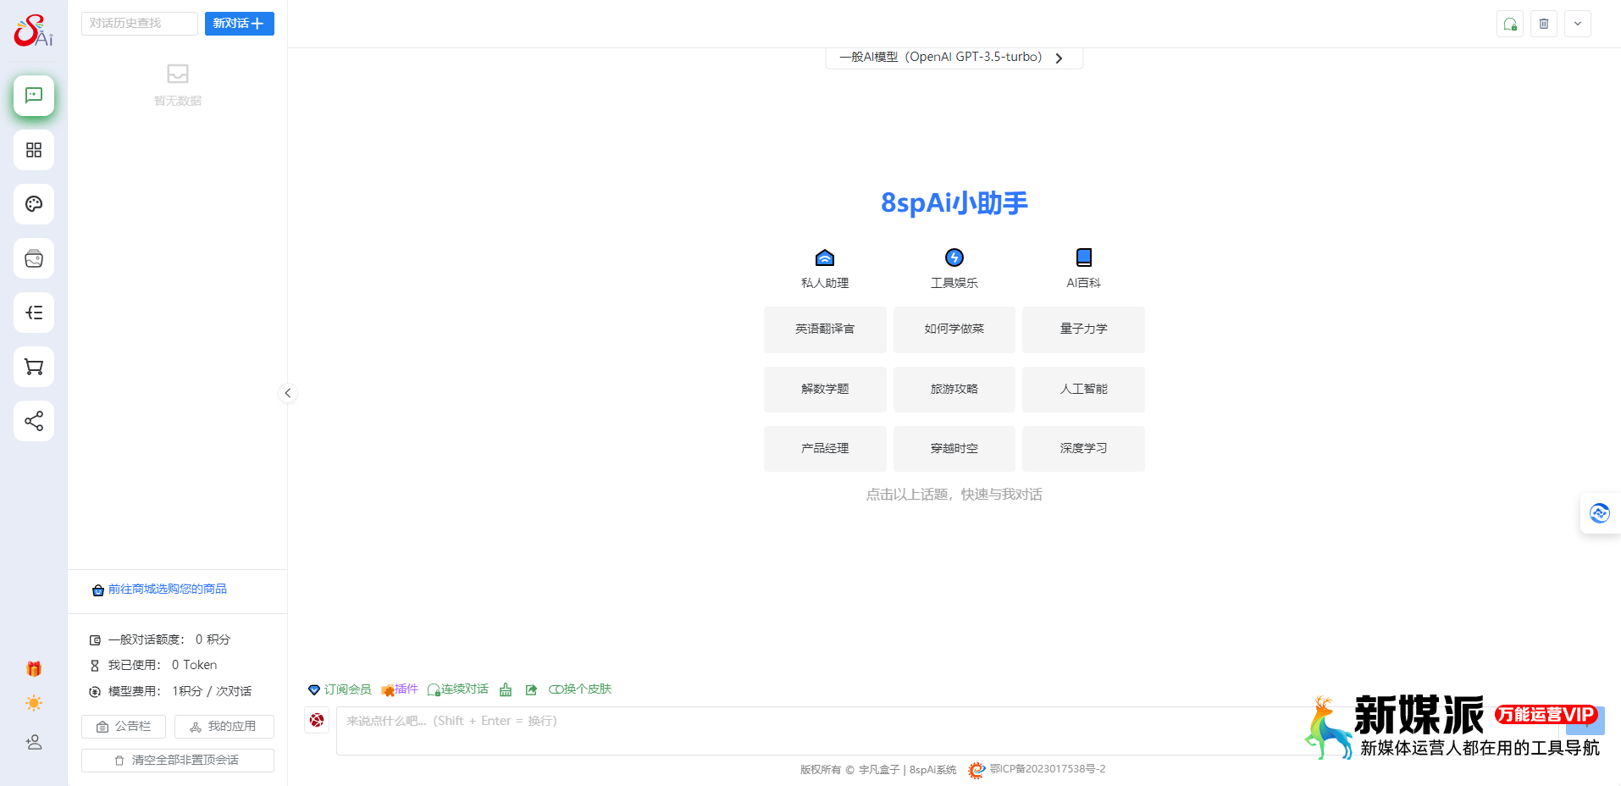Click the 新对话 new chat button

tap(239, 24)
